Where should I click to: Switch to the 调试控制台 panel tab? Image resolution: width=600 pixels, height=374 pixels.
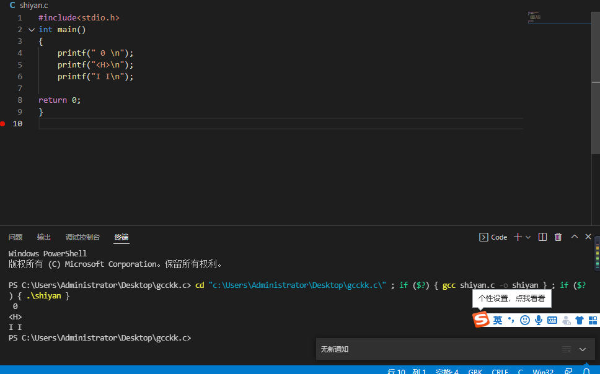[82, 237]
